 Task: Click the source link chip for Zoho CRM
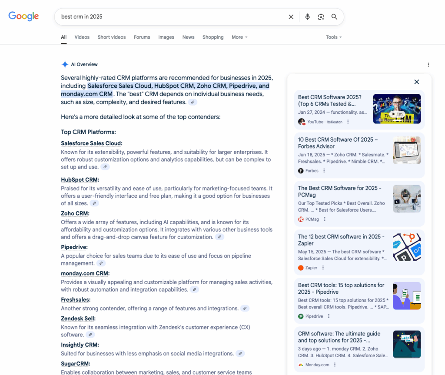(219, 237)
